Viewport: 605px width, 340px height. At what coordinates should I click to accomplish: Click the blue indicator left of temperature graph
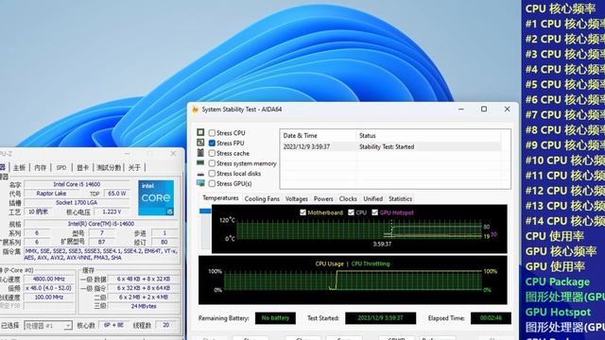tap(205, 211)
